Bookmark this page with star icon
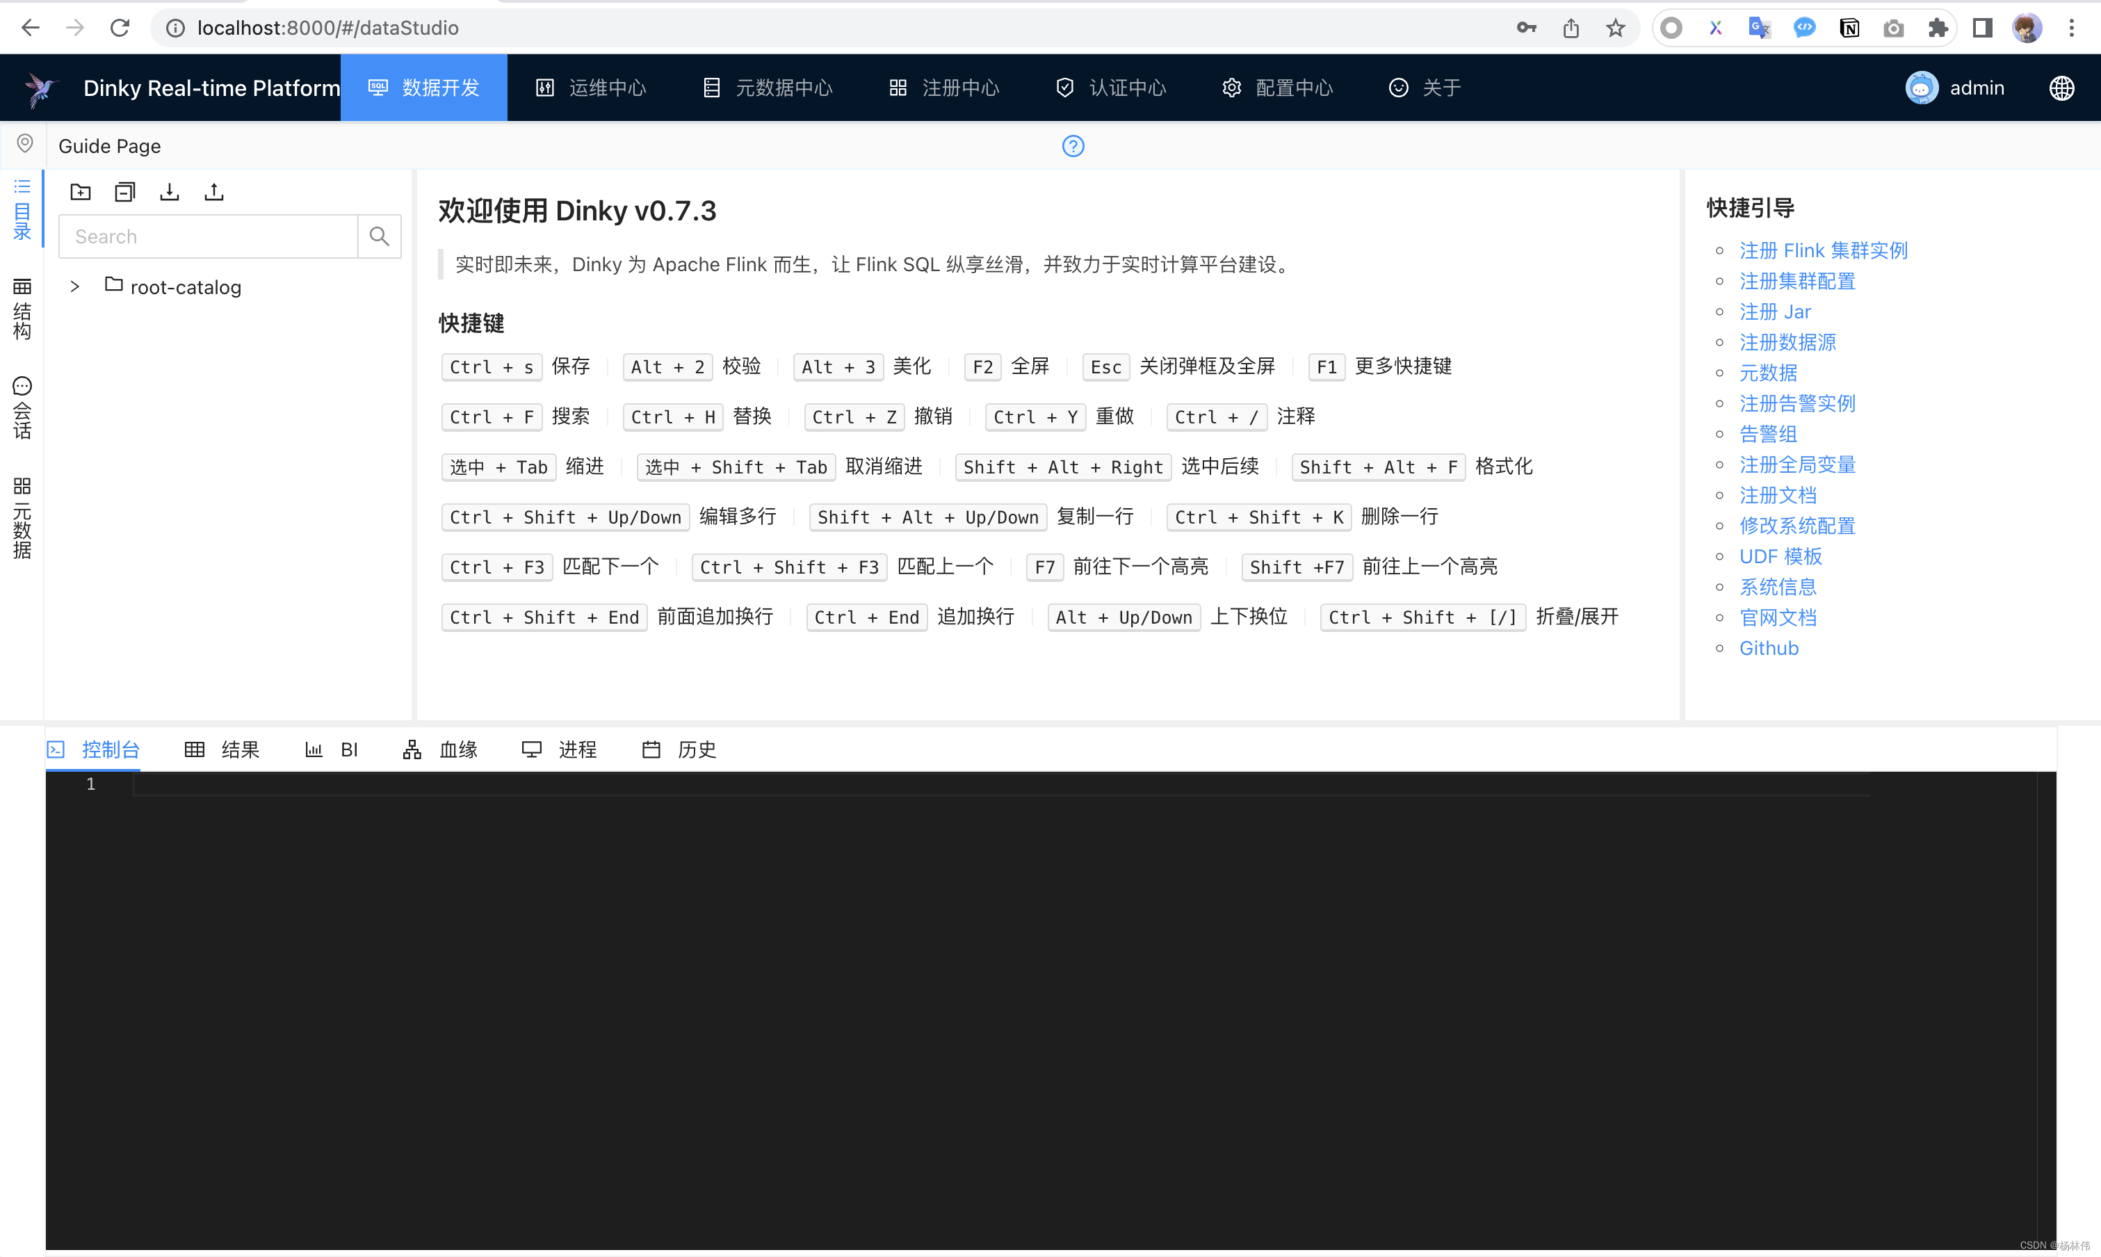The image size is (2101, 1257). coord(1616,28)
